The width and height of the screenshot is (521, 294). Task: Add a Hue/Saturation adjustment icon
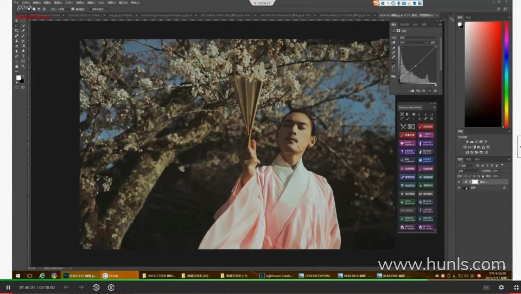[x=465, y=147]
